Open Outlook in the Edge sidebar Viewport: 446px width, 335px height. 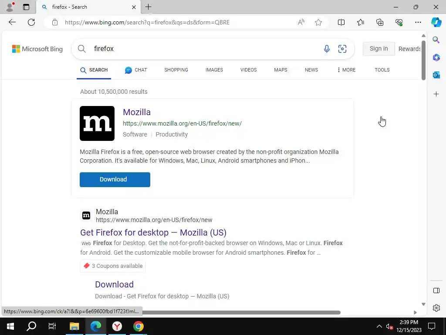click(x=436, y=75)
